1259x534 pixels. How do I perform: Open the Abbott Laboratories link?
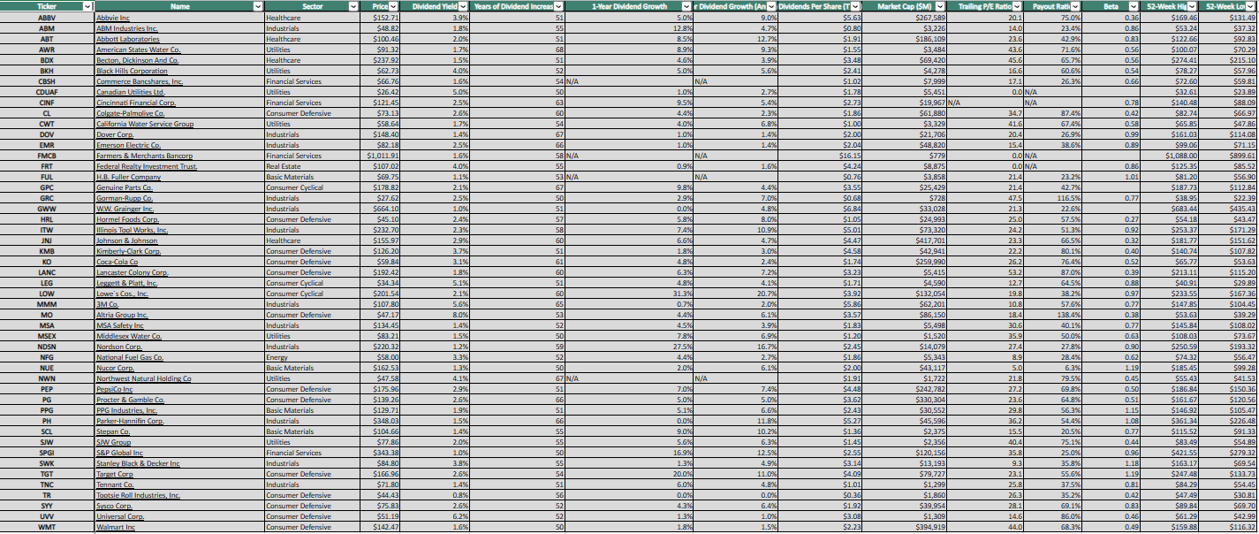click(x=127, y=39)
